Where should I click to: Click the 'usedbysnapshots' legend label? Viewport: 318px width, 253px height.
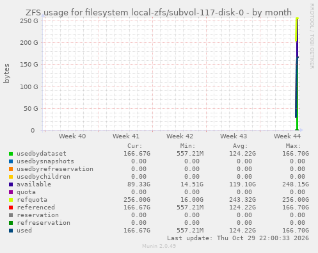(x=45, y=161)
